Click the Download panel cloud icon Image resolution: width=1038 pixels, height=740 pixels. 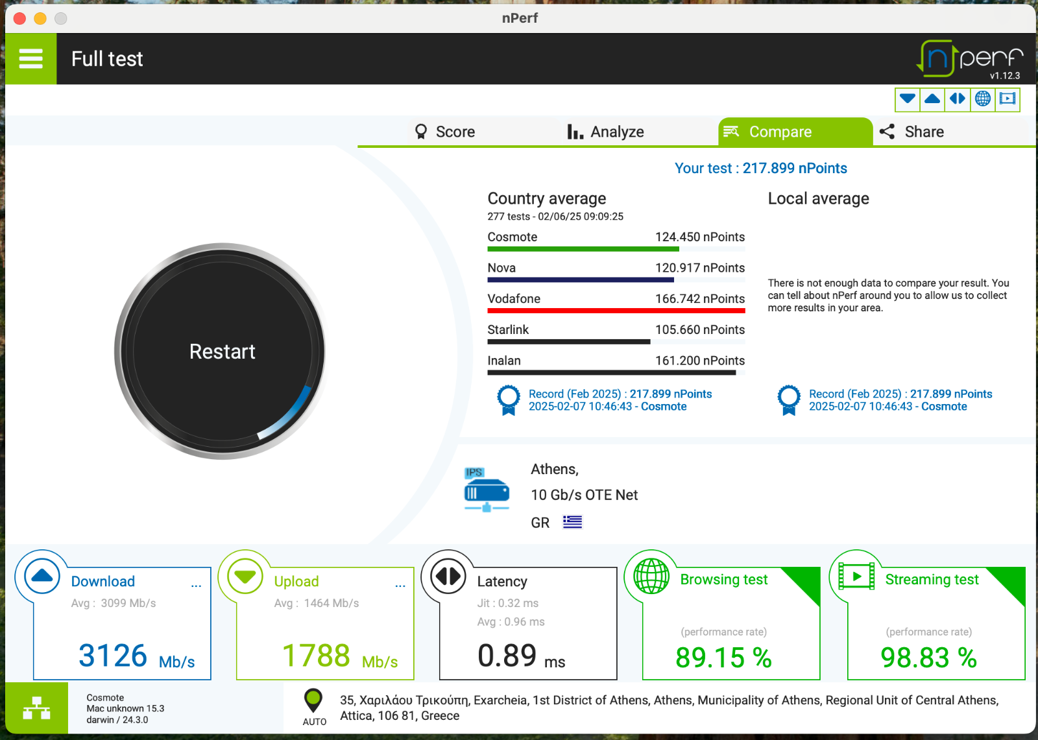tap(42, 575)
